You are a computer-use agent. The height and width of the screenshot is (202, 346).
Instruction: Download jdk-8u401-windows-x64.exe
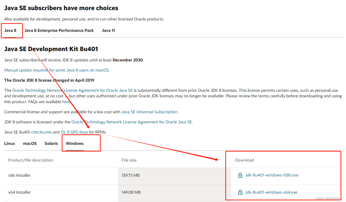coord(272,192)
